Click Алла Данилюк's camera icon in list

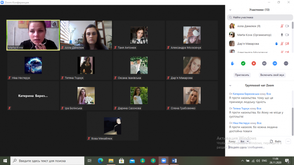(x=287, y=26)
